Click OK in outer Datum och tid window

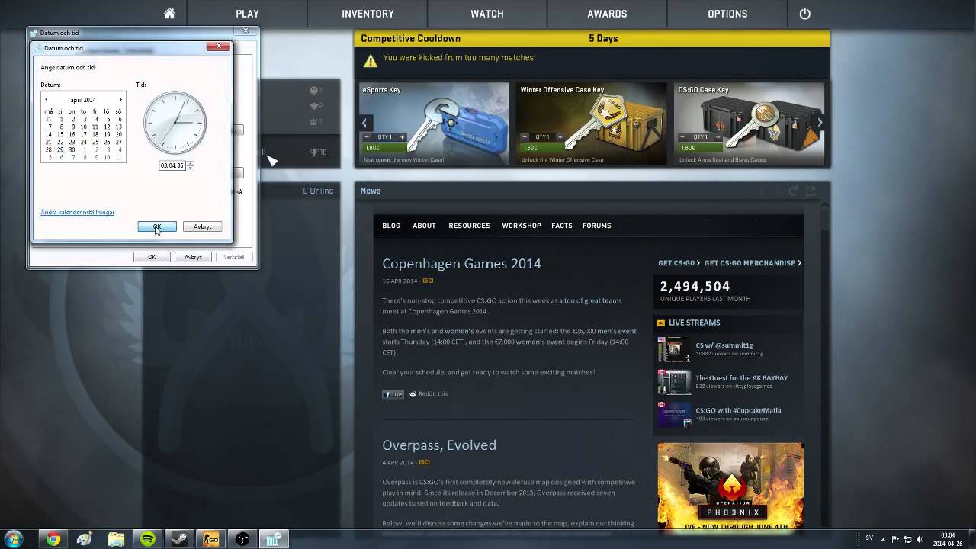click(152, 257)
